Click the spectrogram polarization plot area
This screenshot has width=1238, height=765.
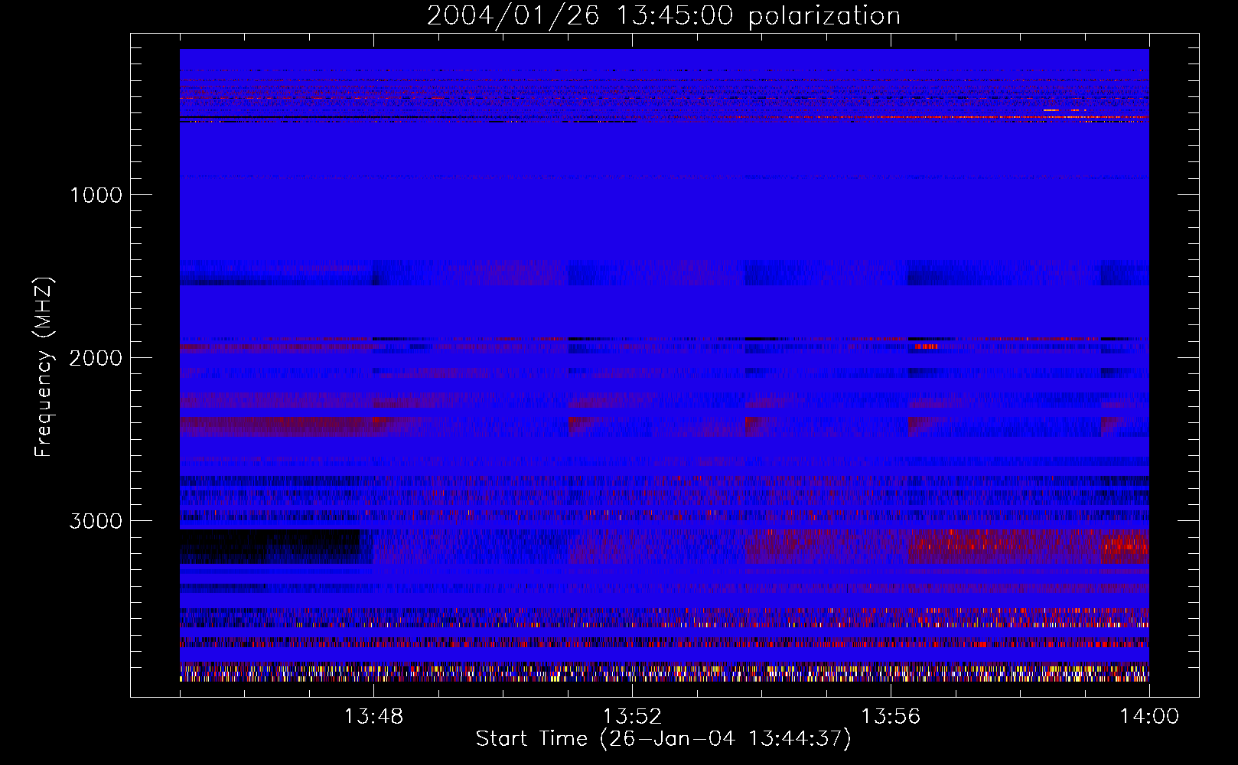tap(664, 365)
